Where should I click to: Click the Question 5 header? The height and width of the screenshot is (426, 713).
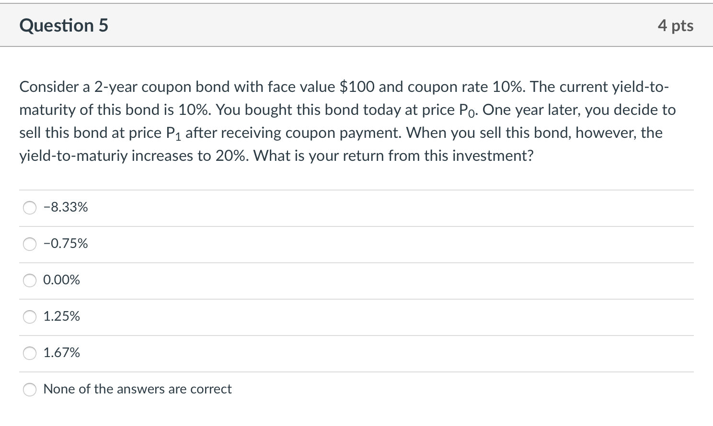[x=63, y=25]
